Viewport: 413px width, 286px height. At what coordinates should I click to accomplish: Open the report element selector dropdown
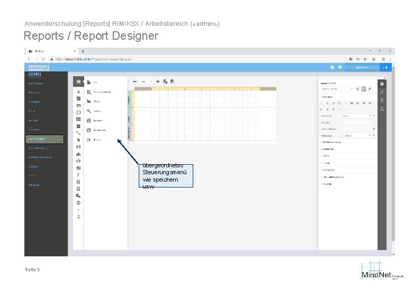pyautogui.click(x=337, y=89)
